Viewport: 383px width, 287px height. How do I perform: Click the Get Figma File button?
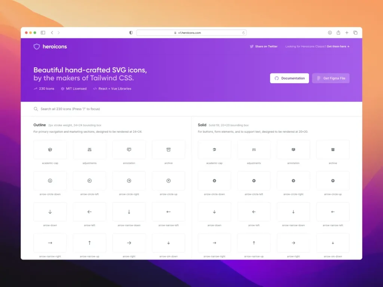click(x=331, y=78)
